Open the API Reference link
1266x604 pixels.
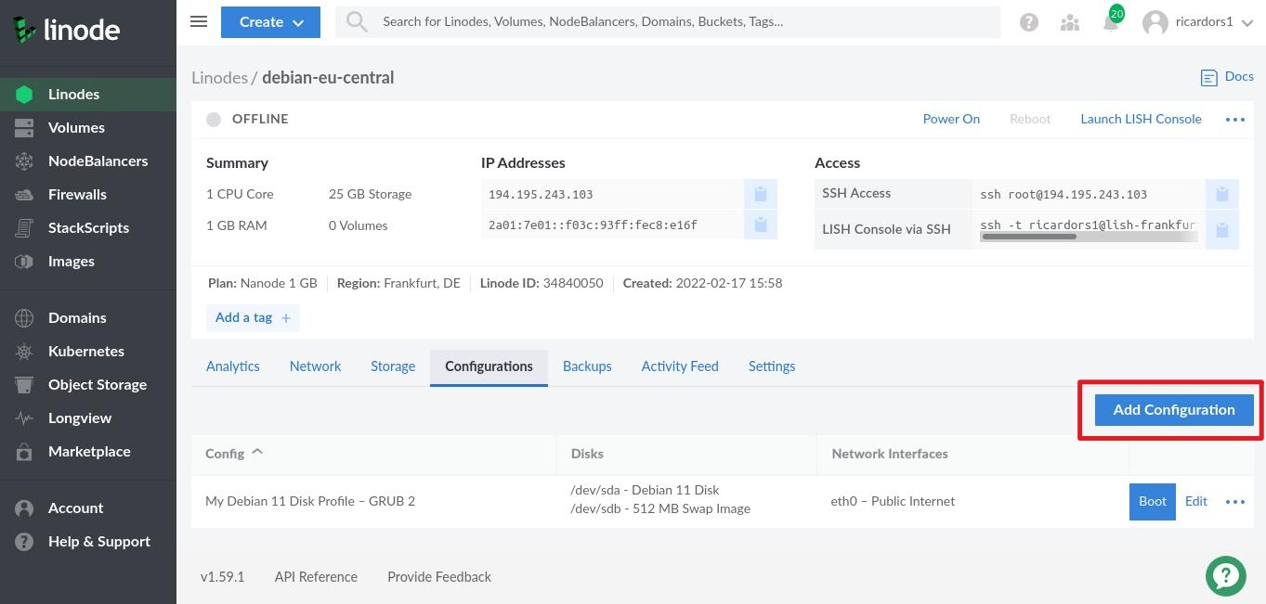316,577
